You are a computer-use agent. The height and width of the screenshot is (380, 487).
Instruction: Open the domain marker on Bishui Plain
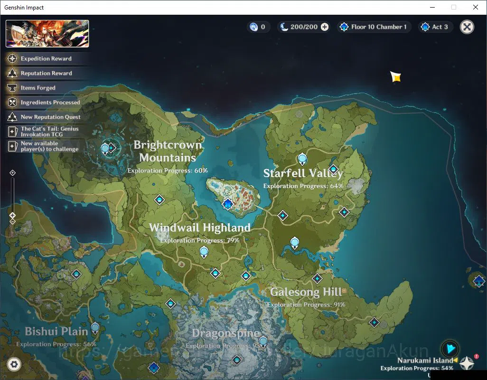pyautogui.click(x=95, y=328)
